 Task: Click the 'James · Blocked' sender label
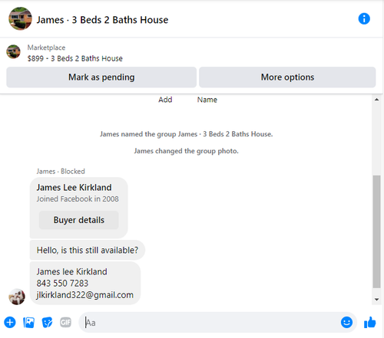pos(61,171)
